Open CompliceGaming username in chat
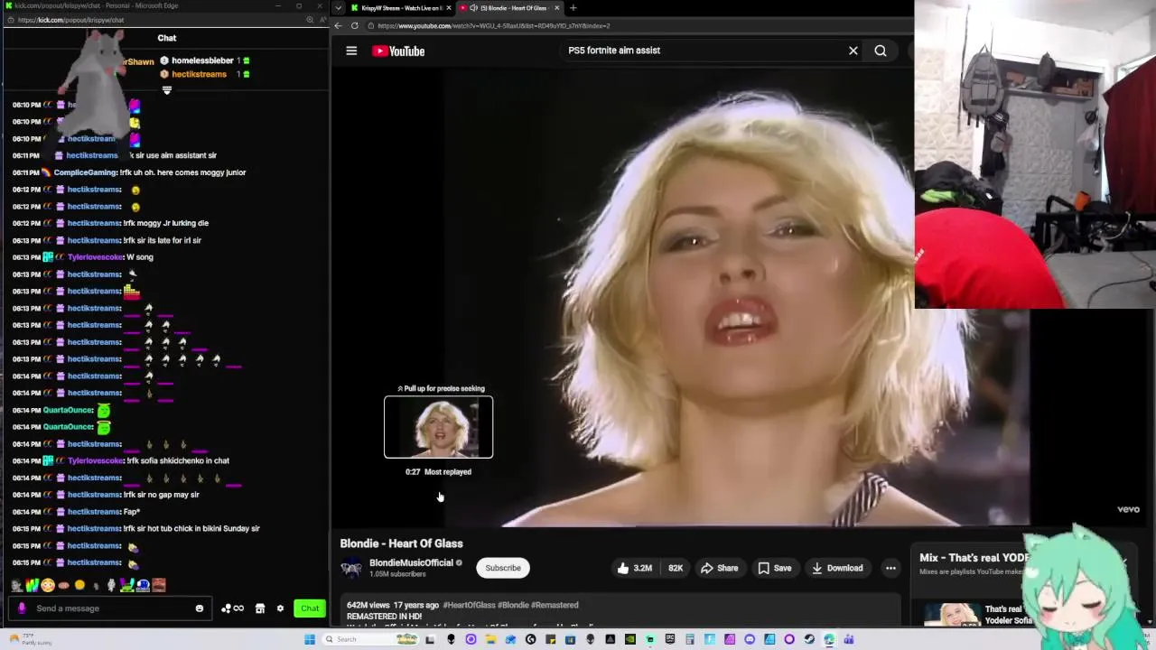The height and width of the screenshot is (650, 1156). 85,172
